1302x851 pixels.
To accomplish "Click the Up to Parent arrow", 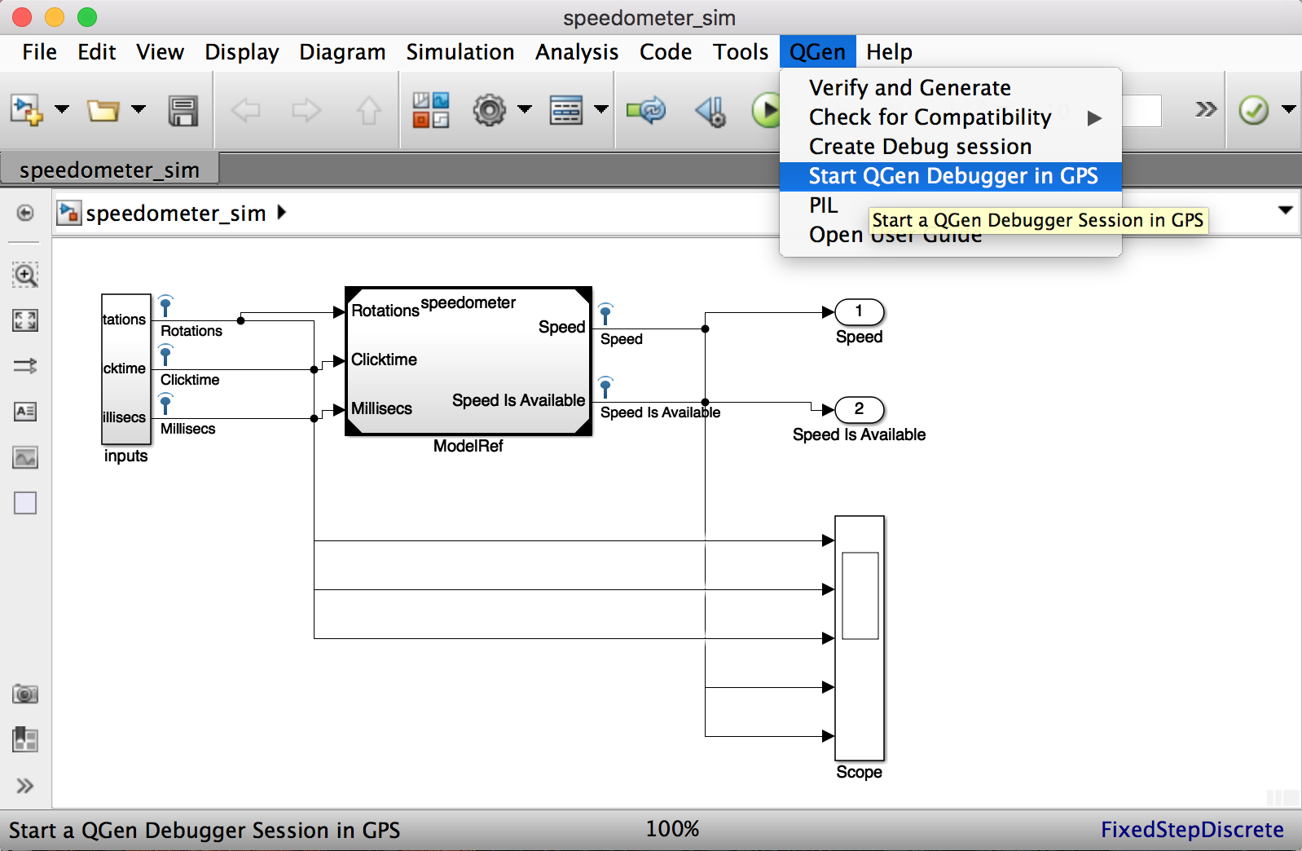I will coord(368,110).
